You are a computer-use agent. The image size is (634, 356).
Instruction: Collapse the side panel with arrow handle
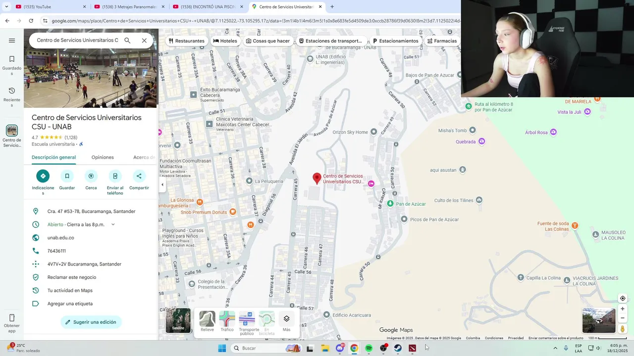click(162, 184)
